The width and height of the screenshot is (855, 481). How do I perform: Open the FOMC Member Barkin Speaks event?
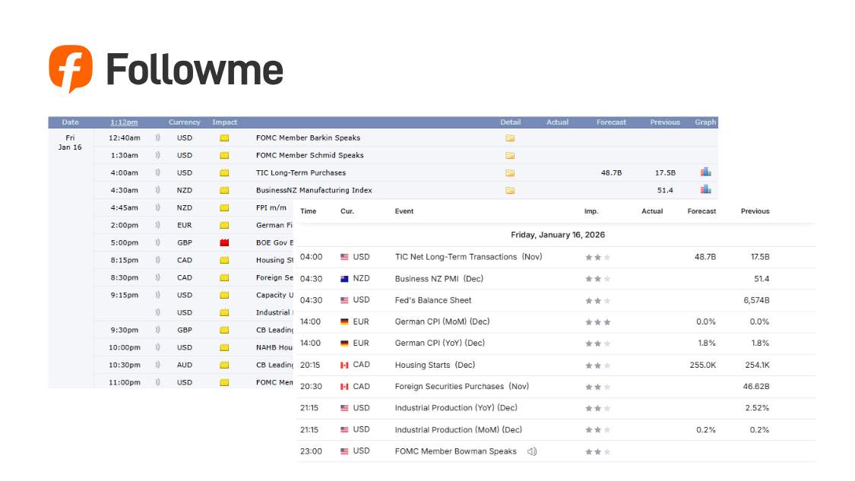click(308, 138)
